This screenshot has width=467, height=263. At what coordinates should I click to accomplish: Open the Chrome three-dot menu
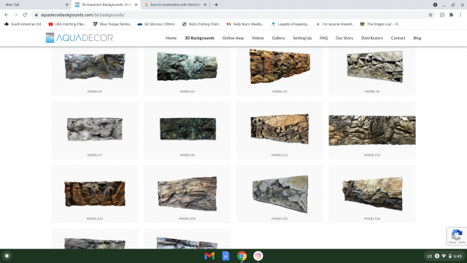(x=460, y=15)
